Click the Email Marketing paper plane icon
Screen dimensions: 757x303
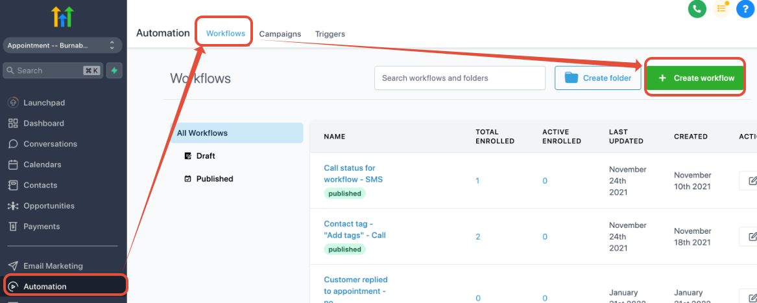tap(13, 265)
